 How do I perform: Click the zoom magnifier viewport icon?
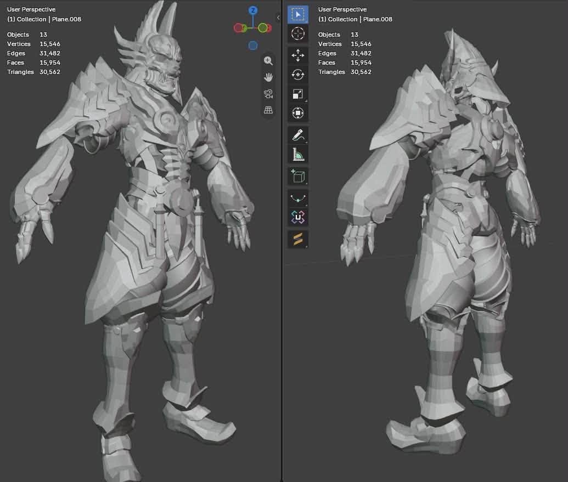[x=268, y=61]
